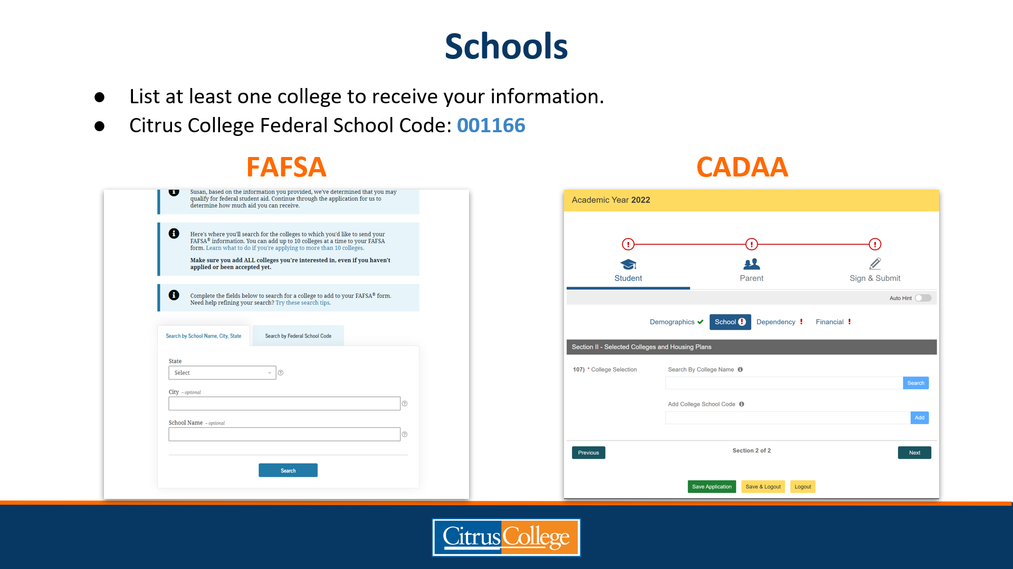Select the Demographics tab in CADAA
1013x569 pixels.
click(672, 322)
